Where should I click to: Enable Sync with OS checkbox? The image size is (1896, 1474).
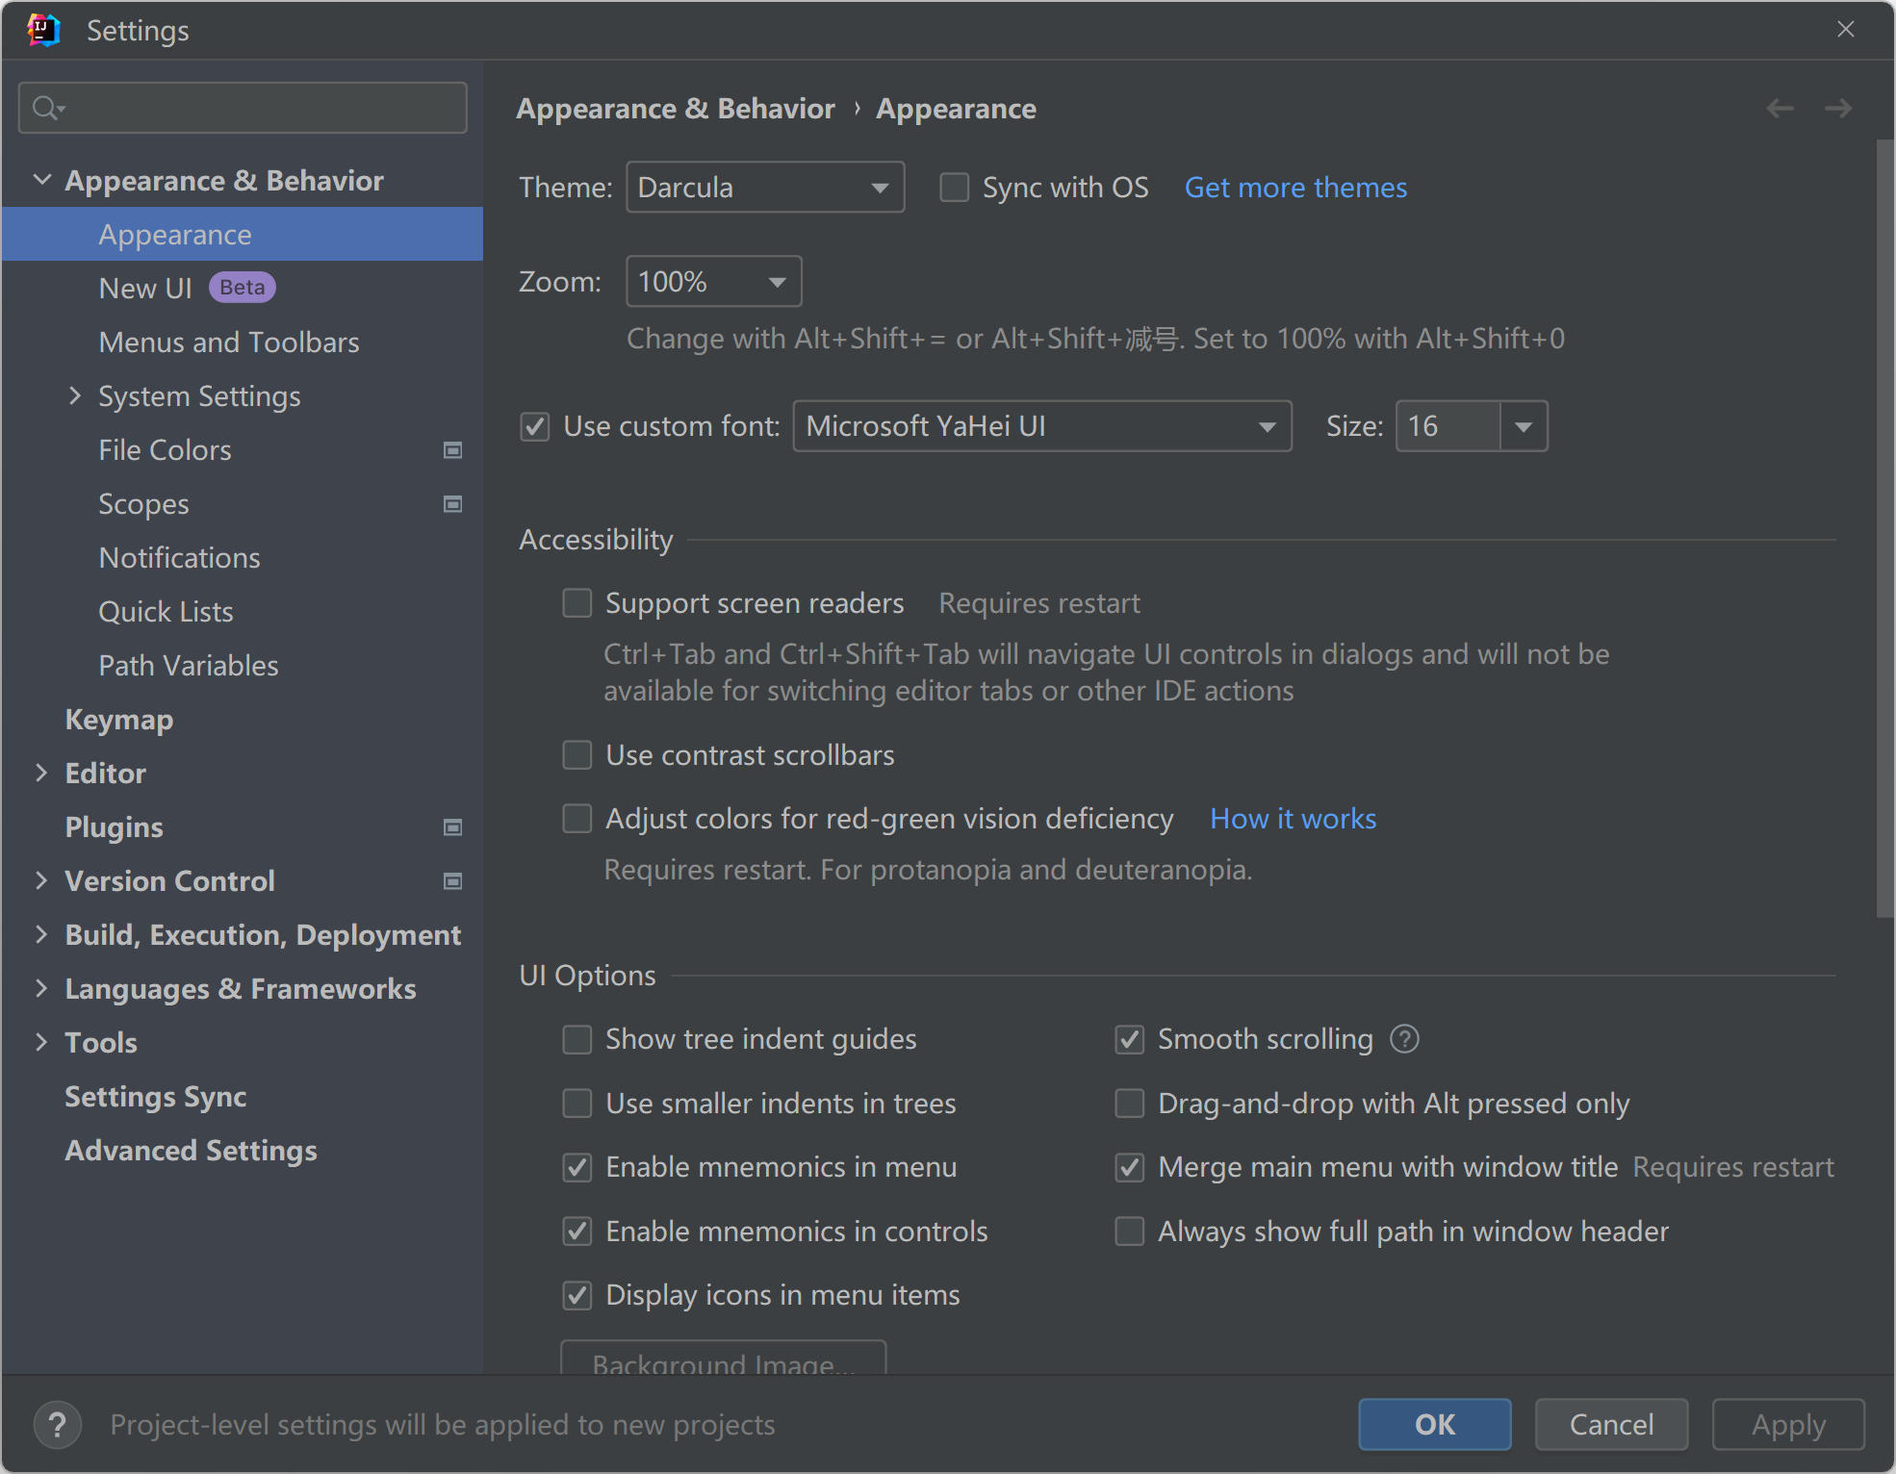tap(954, 188)
